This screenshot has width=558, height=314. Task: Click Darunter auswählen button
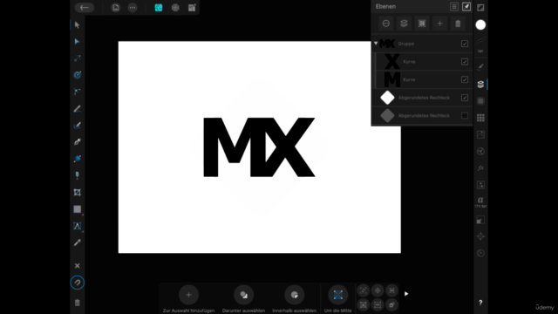click(243, 298)
